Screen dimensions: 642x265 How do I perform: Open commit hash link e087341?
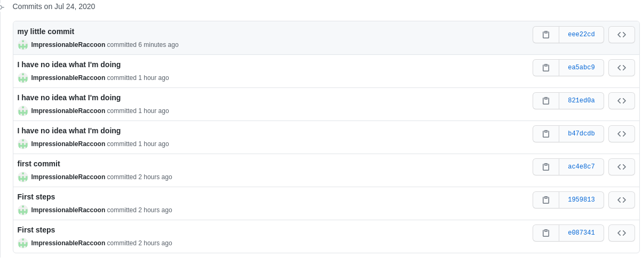[x=581, y=233]
